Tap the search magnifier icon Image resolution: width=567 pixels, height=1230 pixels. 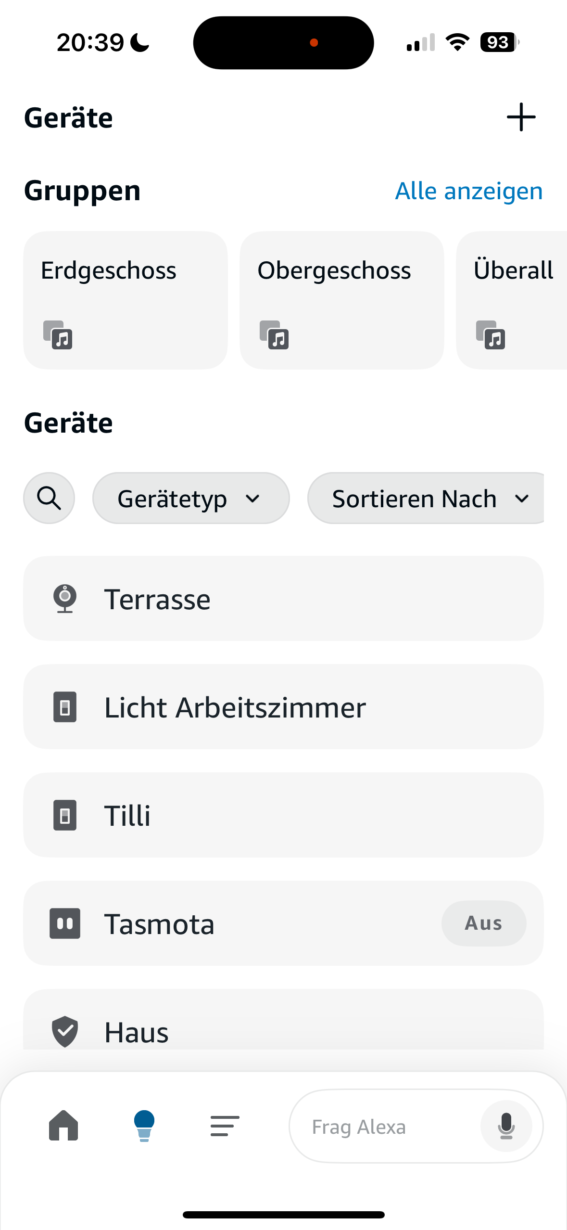pos(49,498)
